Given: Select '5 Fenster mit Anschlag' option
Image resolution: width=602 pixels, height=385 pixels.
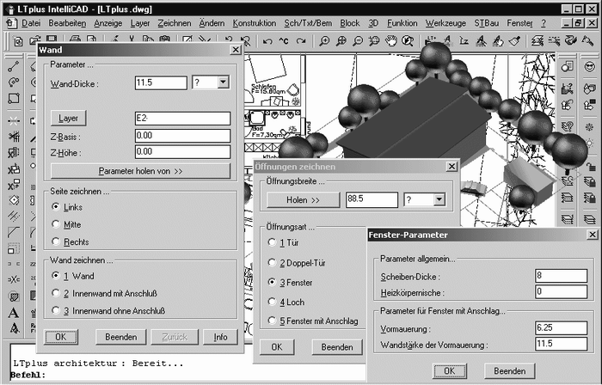Looking at the screenshot, I should 272,321.
